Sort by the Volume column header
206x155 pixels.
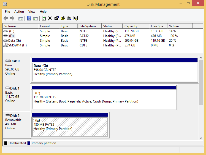coord(20,26)
